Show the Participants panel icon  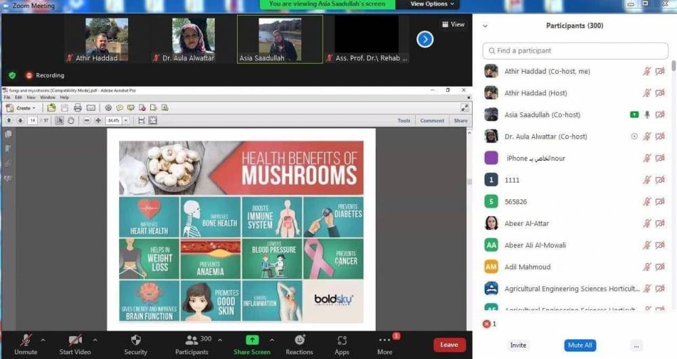(192, 340)
